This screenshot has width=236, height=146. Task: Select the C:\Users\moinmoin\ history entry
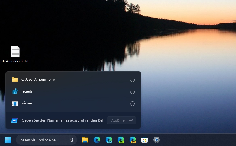pyautogui.click(x=73, y=80)
